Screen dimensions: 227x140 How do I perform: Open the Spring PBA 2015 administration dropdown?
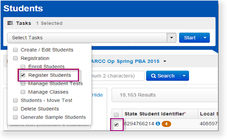click(x=165, y=61)
